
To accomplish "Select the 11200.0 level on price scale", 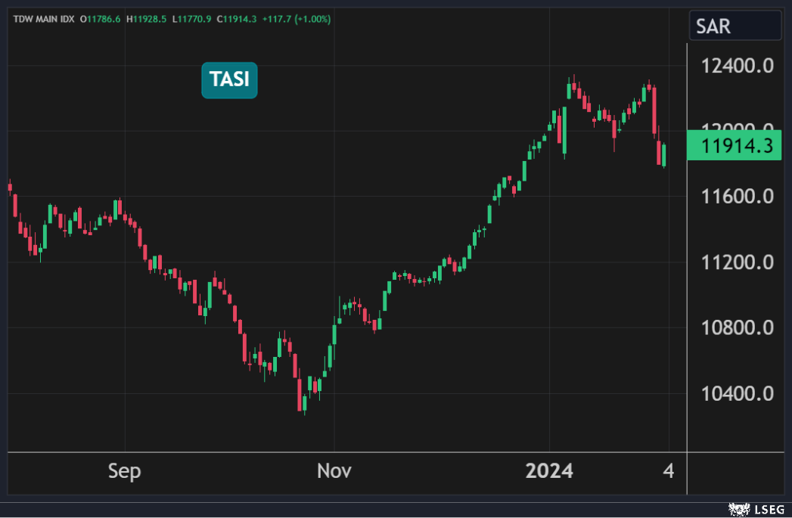I will click(738, 263).
